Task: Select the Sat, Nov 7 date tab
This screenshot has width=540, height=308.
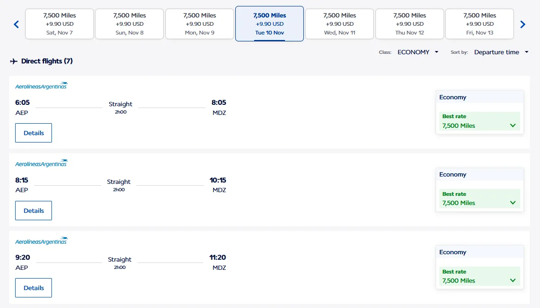Action: [x=60, y=24]
